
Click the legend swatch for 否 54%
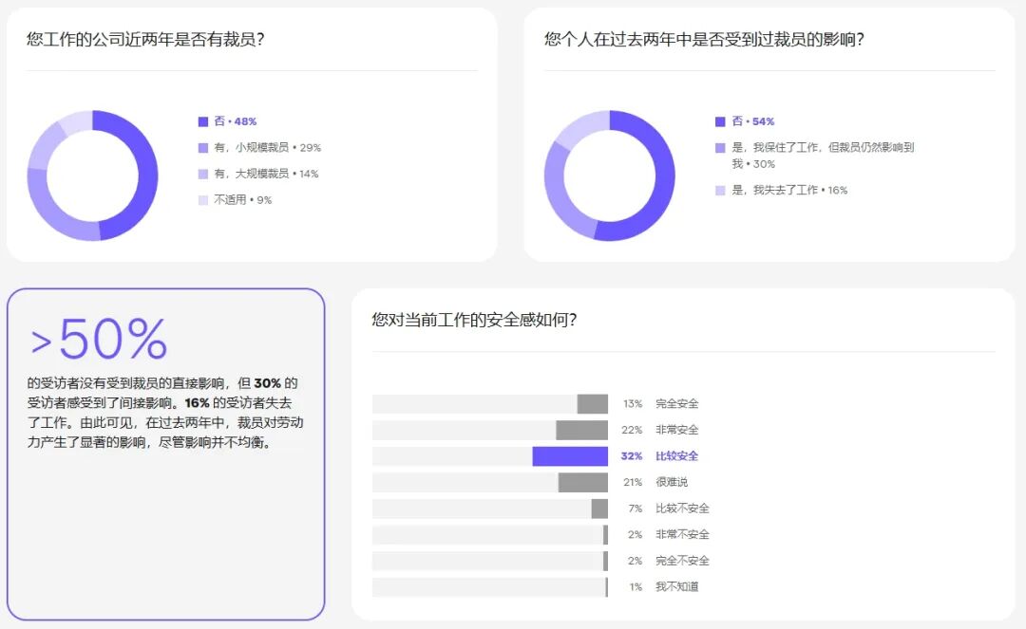[720, 121]
